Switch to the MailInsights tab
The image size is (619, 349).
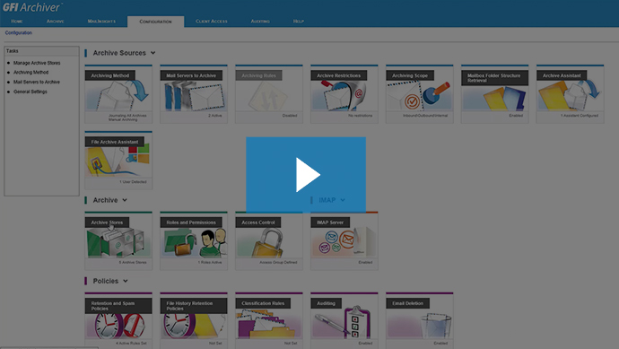tap(101, 22)
